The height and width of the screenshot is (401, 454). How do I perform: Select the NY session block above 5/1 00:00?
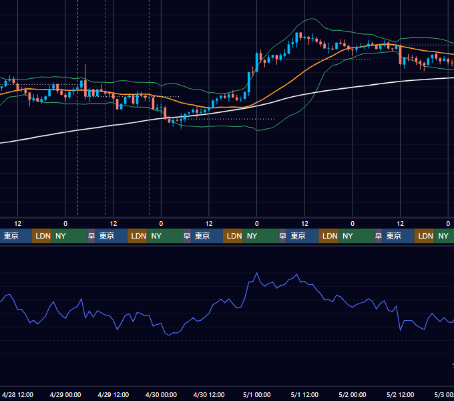coord(260,236)
